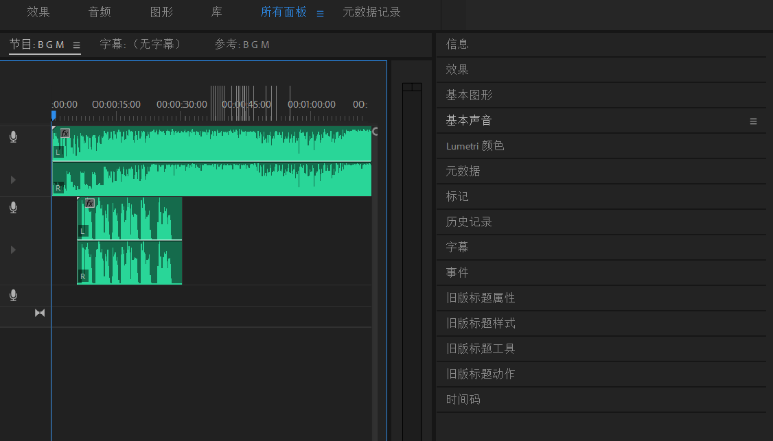
Task: Click the marker cluster near 00:00:45:00
Action: (x=244, y=103)
